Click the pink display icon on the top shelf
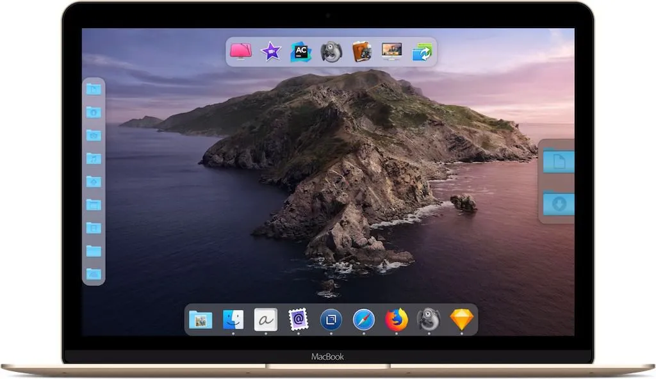Viewport: 656px width, 379px height. pos(240,51)
